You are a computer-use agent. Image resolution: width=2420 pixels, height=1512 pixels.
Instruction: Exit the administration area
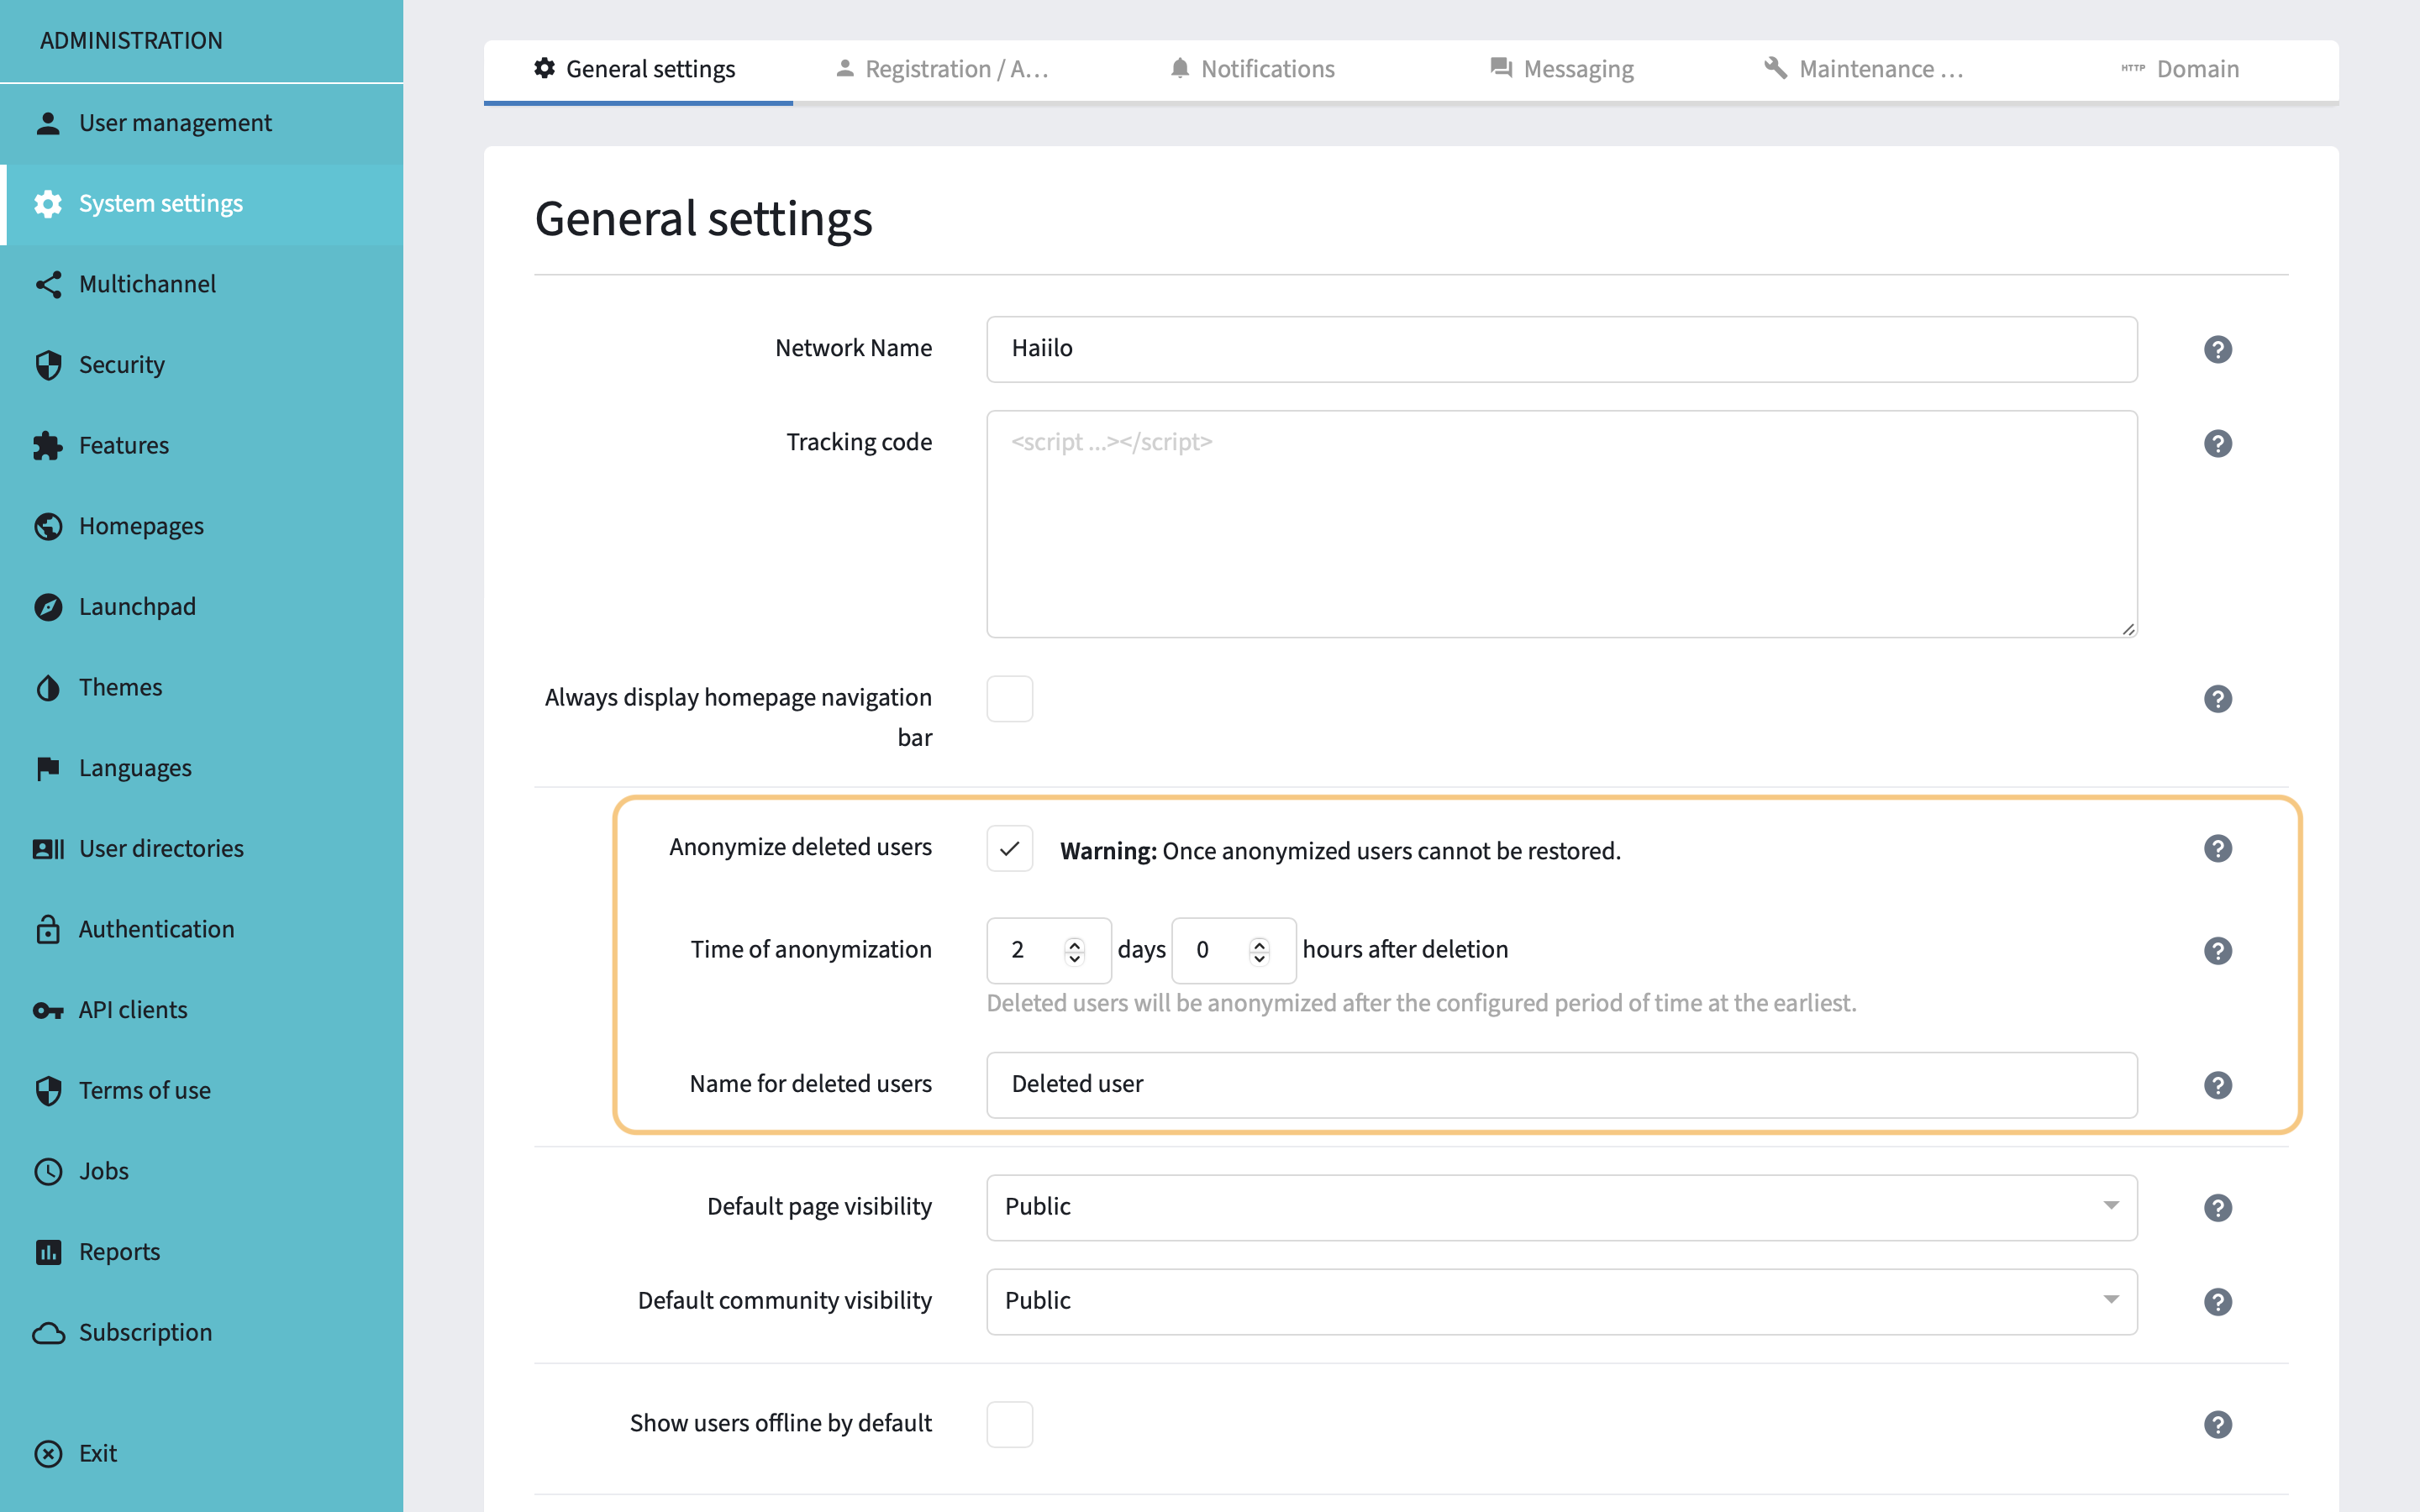[97, 1453]
